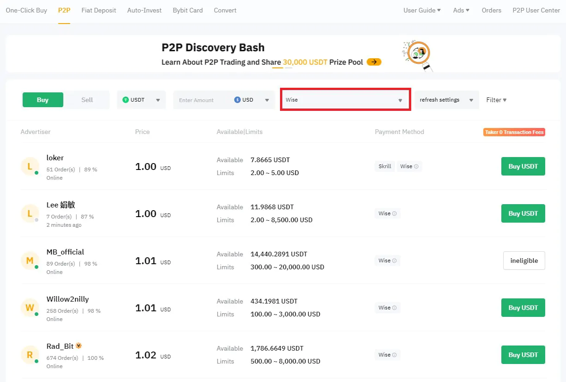The image size is (566, 382).
Task: Click the magnifying glass banner illustration
Action: pos(419,55)
